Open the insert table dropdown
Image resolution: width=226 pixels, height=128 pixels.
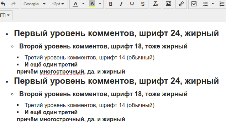click(x=5, y=15)
